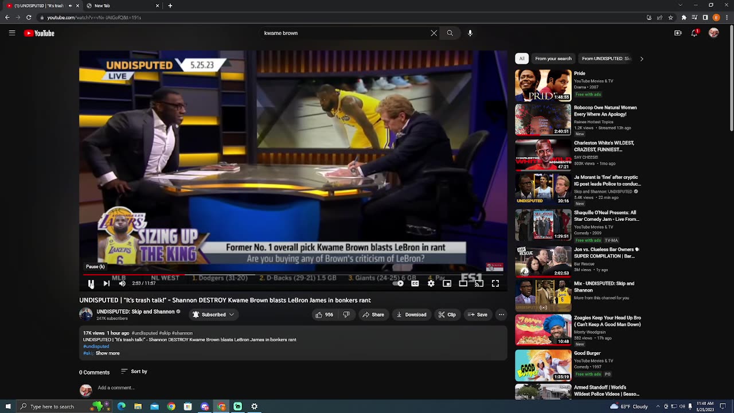Open File Explorer from the taskbar
734x413 pixels.
click(x=138, y=407)
